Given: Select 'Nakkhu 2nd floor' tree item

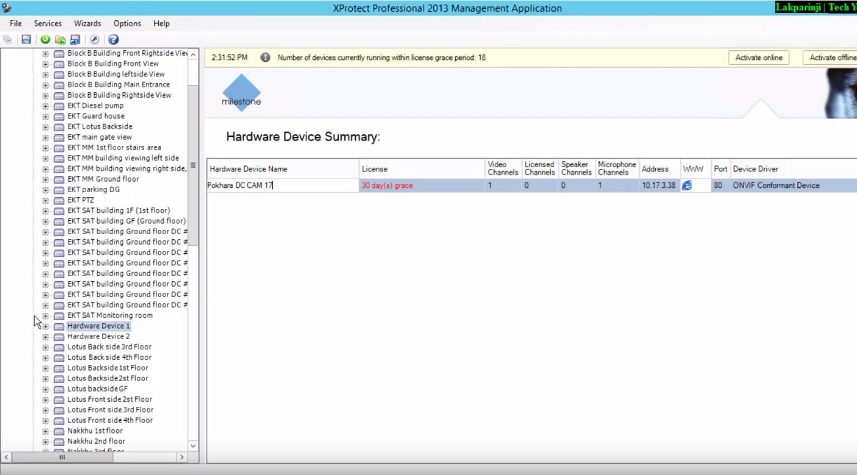Looking at the screenshot, I should click(96, 441).
